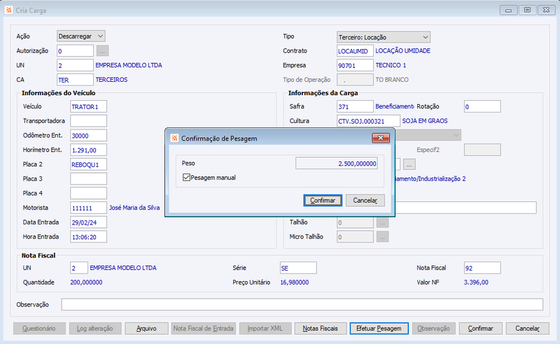The image size is (560, 344).
Task: Click the CA input field
Action: [x=75, y=80]
